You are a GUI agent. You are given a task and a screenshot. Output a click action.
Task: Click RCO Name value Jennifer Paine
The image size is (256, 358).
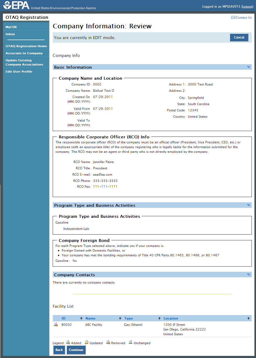103,162
